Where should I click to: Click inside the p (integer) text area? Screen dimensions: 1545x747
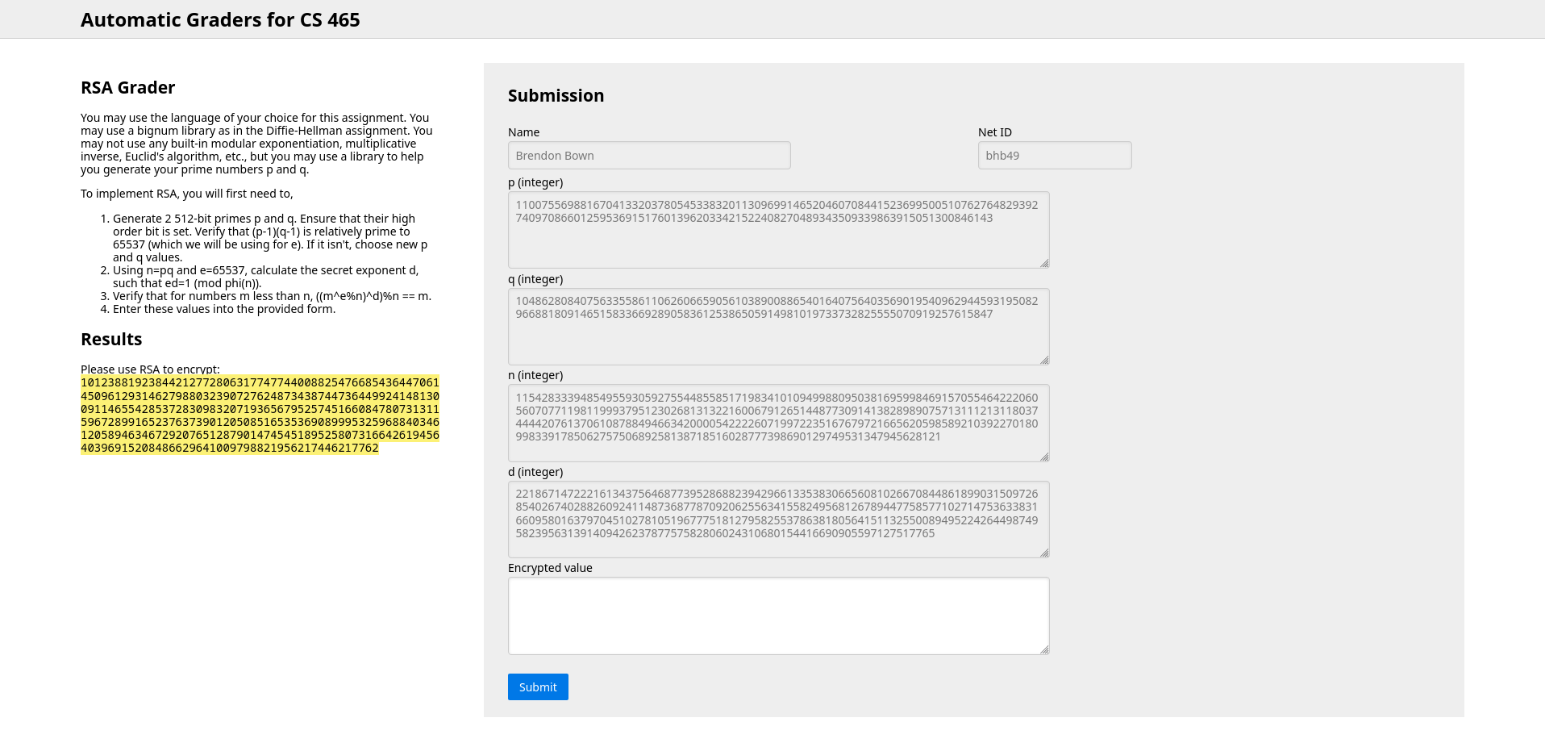tap(778, 230)
